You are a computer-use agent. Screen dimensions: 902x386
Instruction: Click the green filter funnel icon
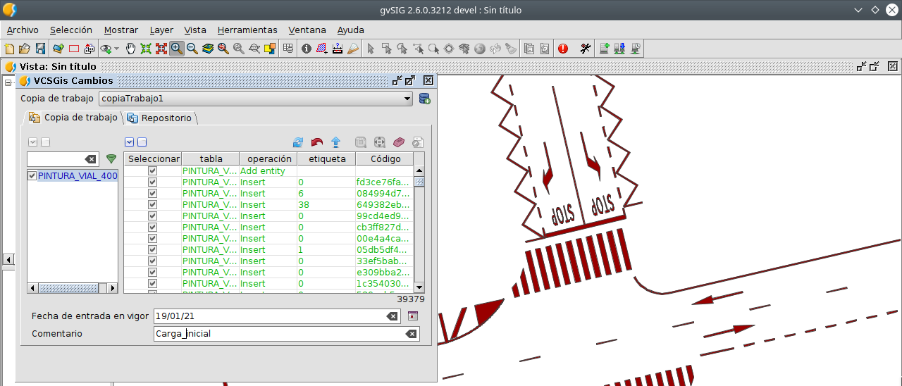click(111, 159)
